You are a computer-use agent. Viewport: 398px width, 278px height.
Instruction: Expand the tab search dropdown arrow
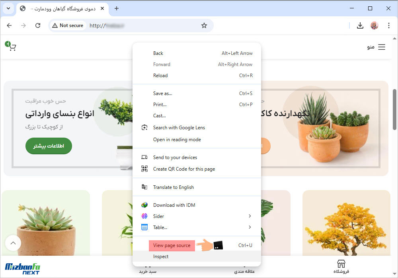pyautogui.click(x=8, y=8)
